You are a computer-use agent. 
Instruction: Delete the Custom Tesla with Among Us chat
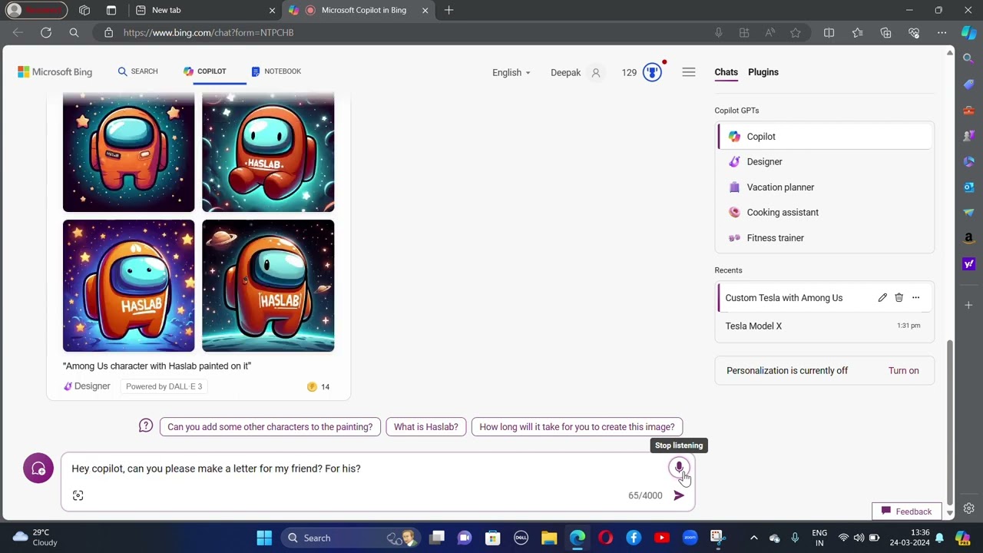pos(899,297)
